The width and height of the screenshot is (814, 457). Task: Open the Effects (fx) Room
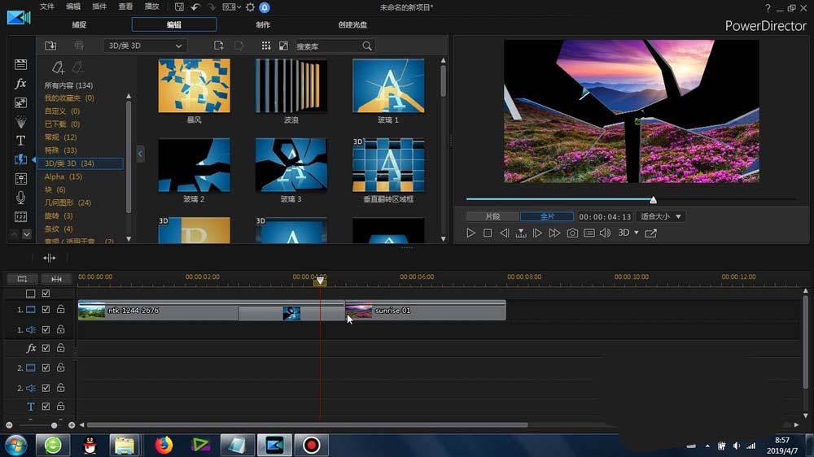21,83
